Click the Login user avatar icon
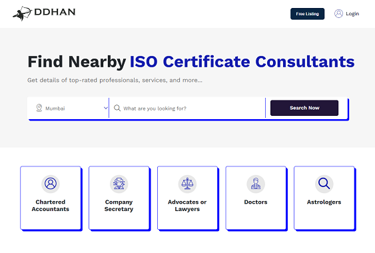The image size is (375, 253). coord(338,13)
